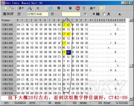Image resolution: width=134 pixels, height=106 pixels.
Task: Click row address 129EC450
Action: click(x=9, y=29)
